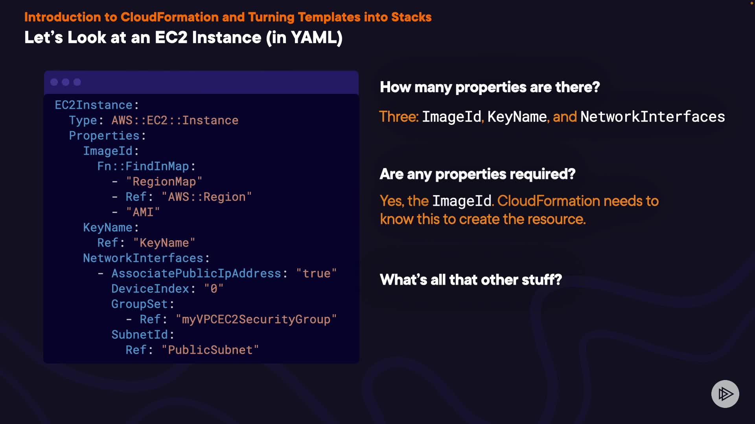This screenshot has height=424, width=755.
Task: Click the "How many properties are there?" question
Action: 490,87
